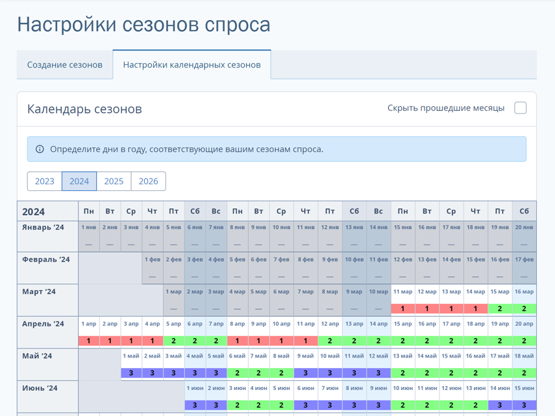Select the 14 фев day cell
The width and height of the screenshot is (555, 416).
[x=451, y=268]
